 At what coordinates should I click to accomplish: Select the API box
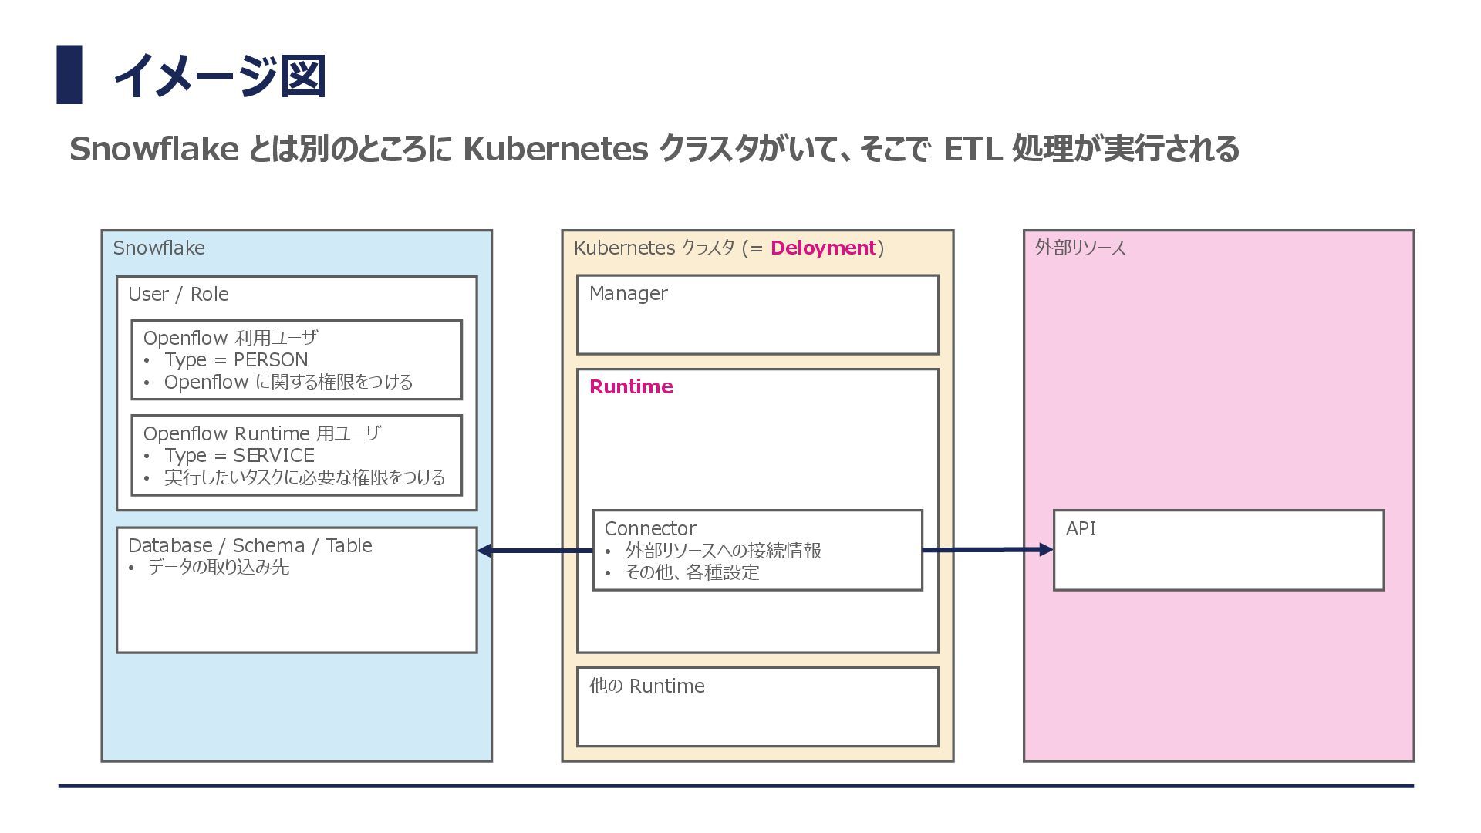click(1219, 550)
